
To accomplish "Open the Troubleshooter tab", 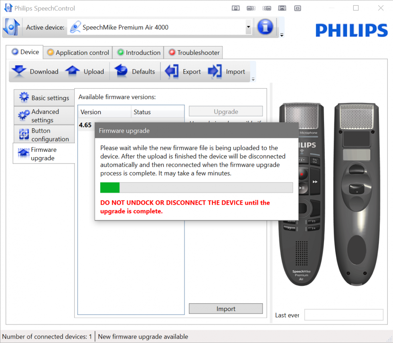I will [x=194, y=52].
